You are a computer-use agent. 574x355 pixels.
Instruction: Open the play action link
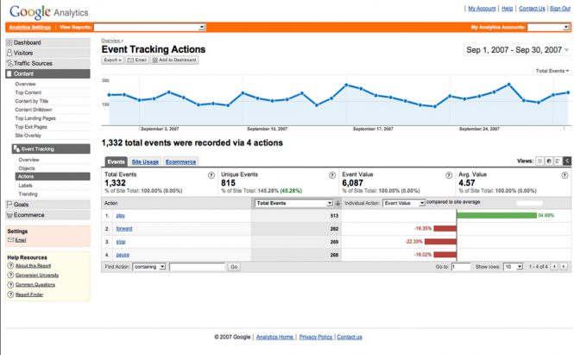[121, 215]
